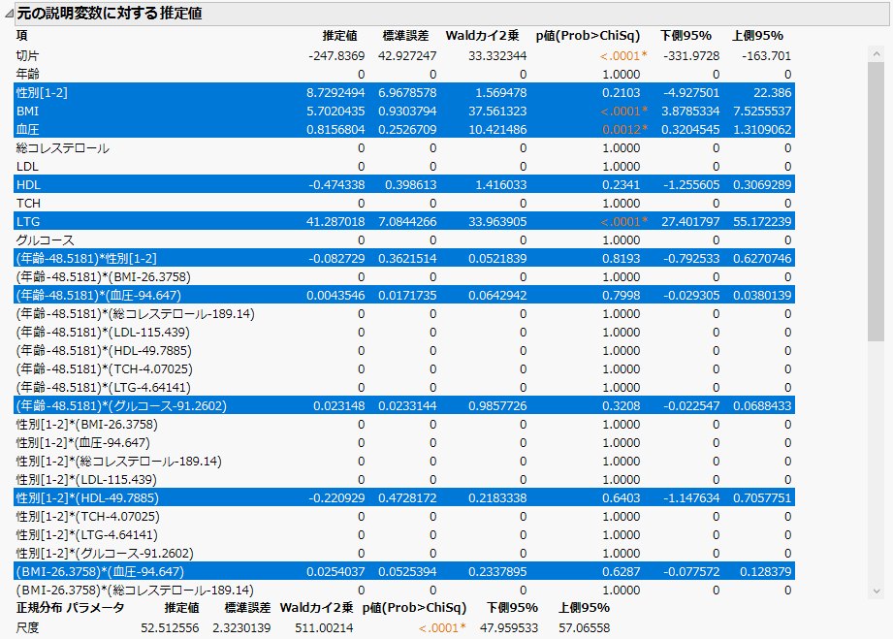Collapse the 元の説明変数に対する推定値 disclosure triangle

point(9,14)
